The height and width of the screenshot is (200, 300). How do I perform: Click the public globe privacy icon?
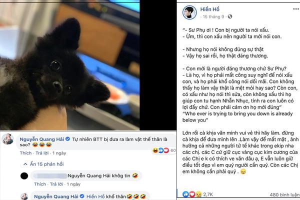230,16
